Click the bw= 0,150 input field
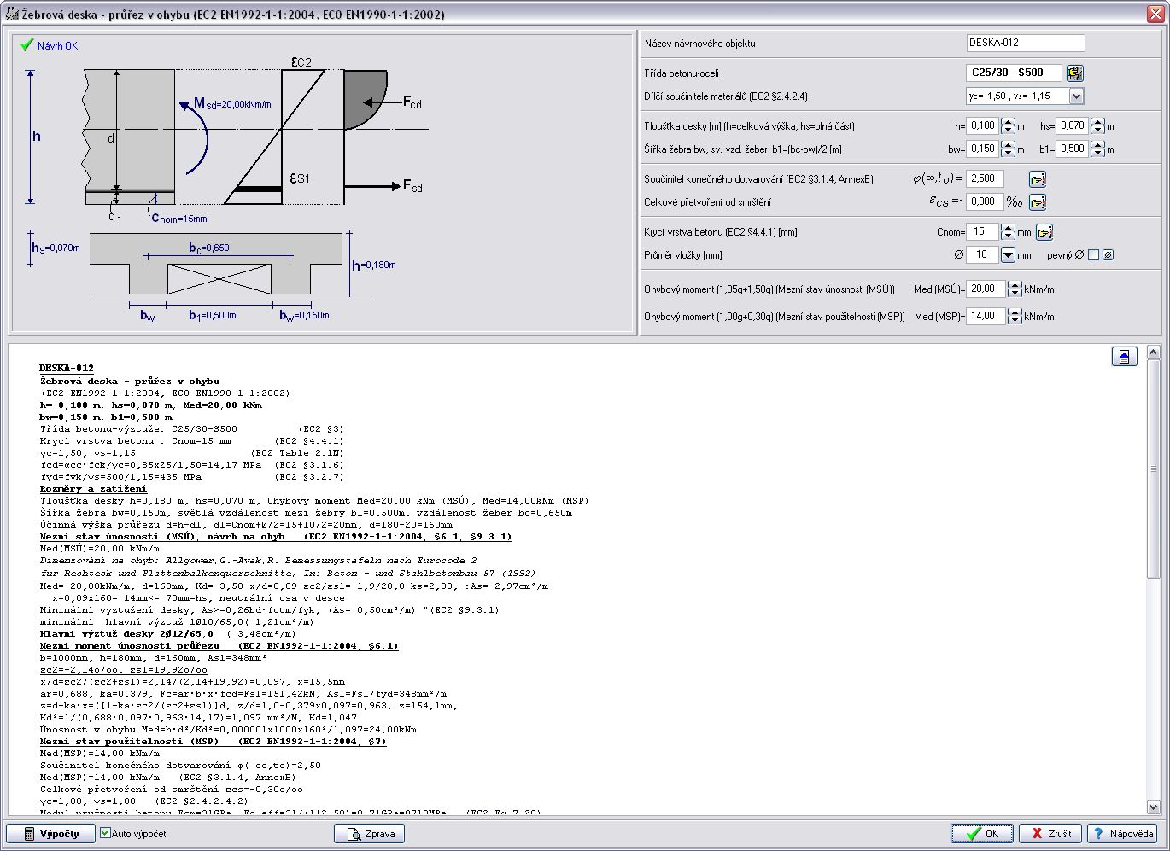 (x=983, y=149)
